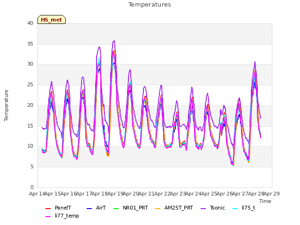Click the purple Tsonic legend swatch
Screen dimensions: 300x225
coord(203,208)
